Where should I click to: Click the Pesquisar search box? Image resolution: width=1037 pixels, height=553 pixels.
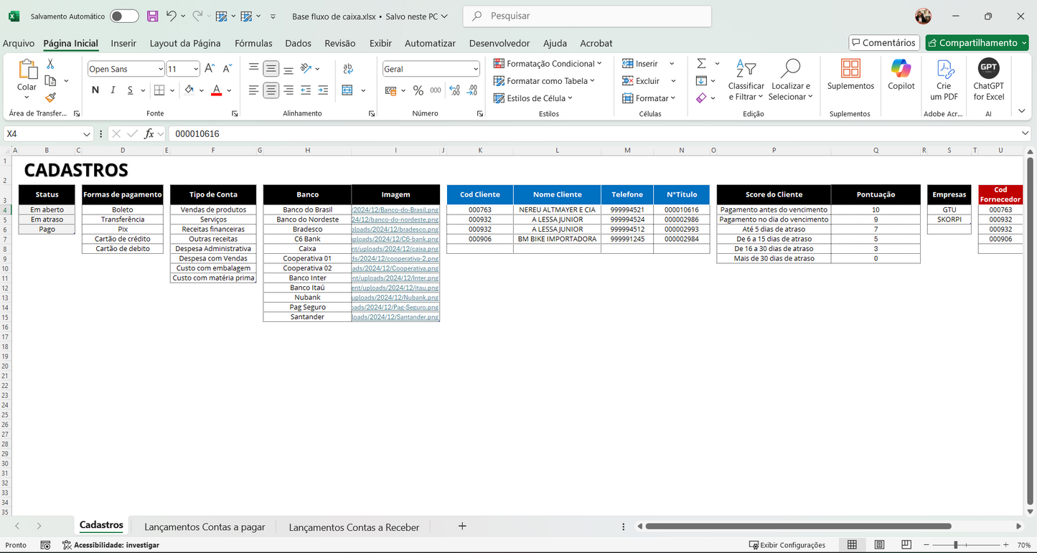pos(586,16)
